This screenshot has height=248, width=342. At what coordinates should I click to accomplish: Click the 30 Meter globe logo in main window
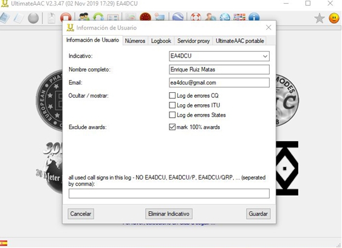pos(50,167)
